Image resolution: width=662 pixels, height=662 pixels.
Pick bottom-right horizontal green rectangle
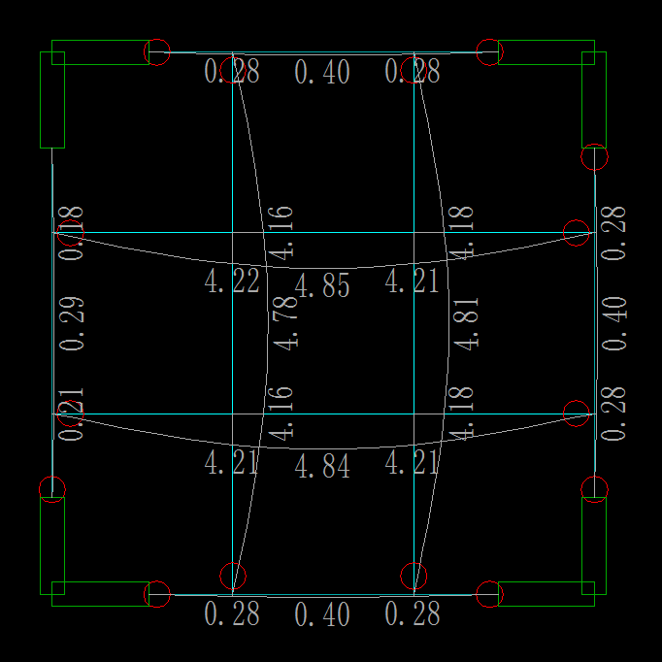pos(546,594)
